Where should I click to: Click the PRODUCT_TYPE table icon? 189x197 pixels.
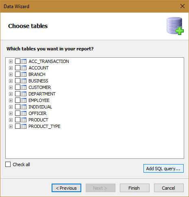coord(24,126)
